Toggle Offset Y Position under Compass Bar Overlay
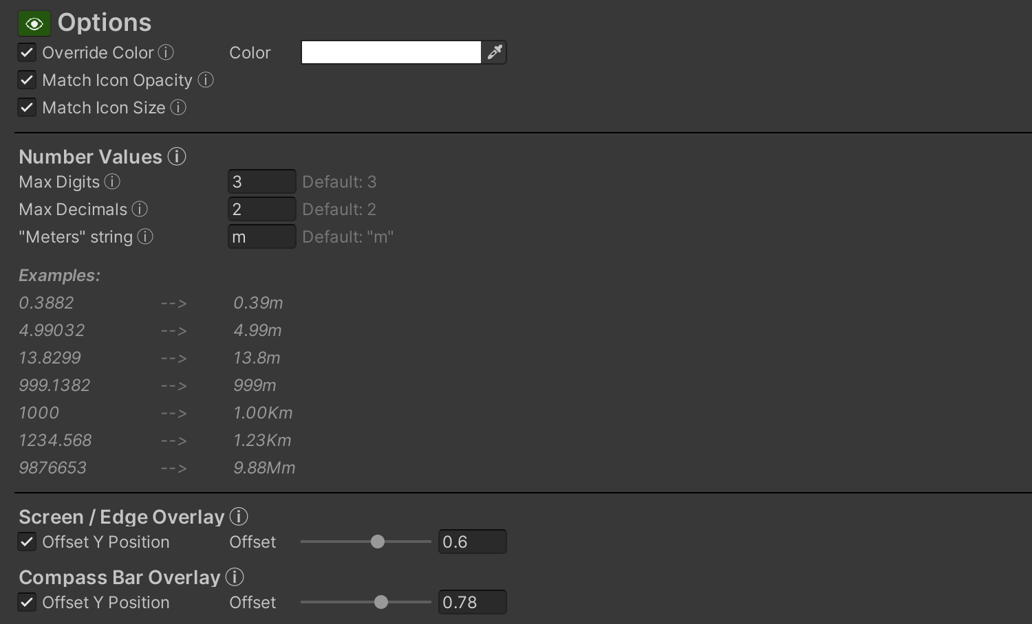The height and width of the screenshot is (624, 1032). pos(27,602)
